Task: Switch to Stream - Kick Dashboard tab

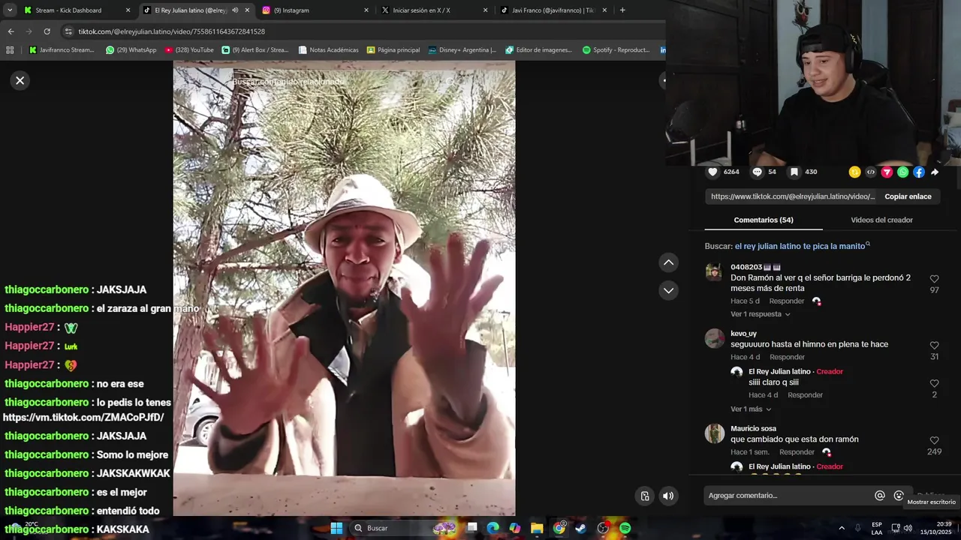Action: tap(77, 10)
